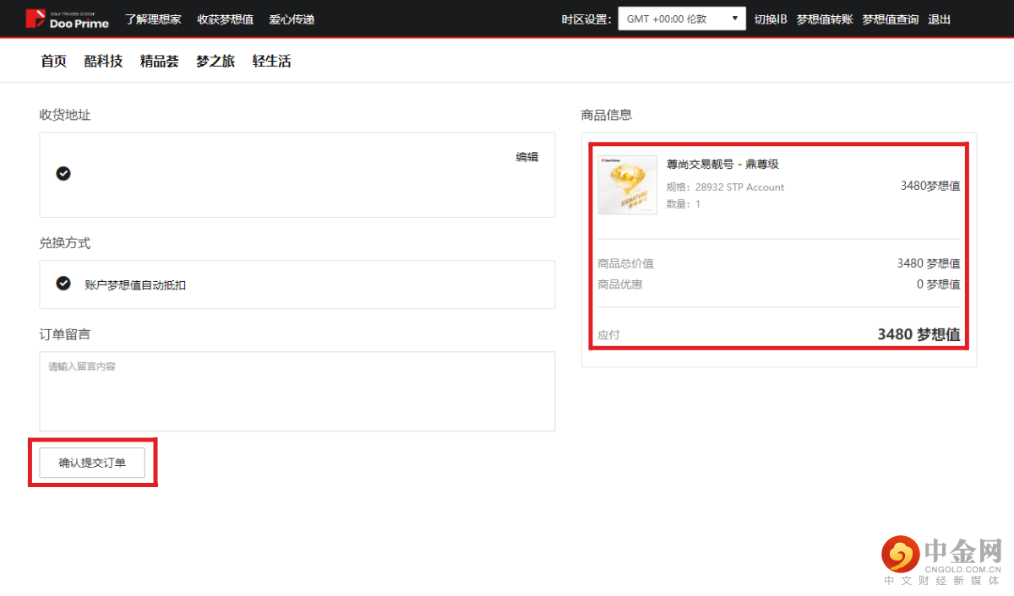Open the 梦想值查询 link
This screenshot has height=596, width=1014.
coord(891,19)
